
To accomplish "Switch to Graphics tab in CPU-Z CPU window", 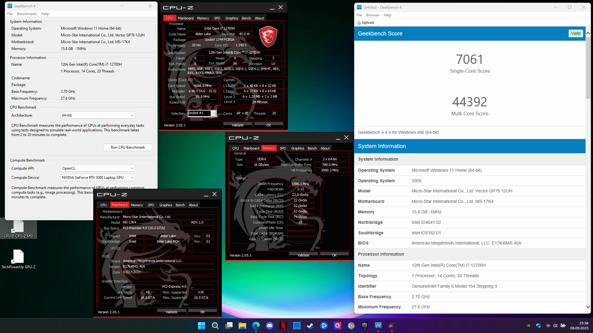I will 232,18.
